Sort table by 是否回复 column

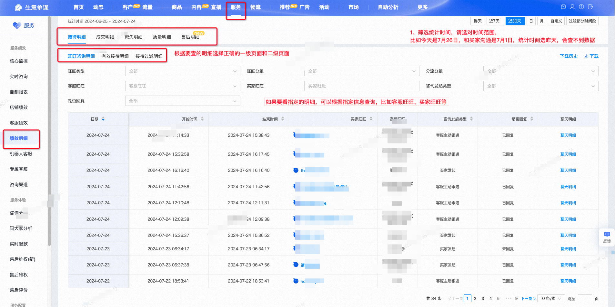pos(532,119)
